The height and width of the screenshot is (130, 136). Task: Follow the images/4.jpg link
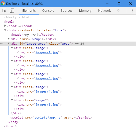(x=47, y=92)
